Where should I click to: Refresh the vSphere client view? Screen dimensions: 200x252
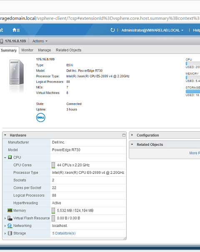pos(112,30)
